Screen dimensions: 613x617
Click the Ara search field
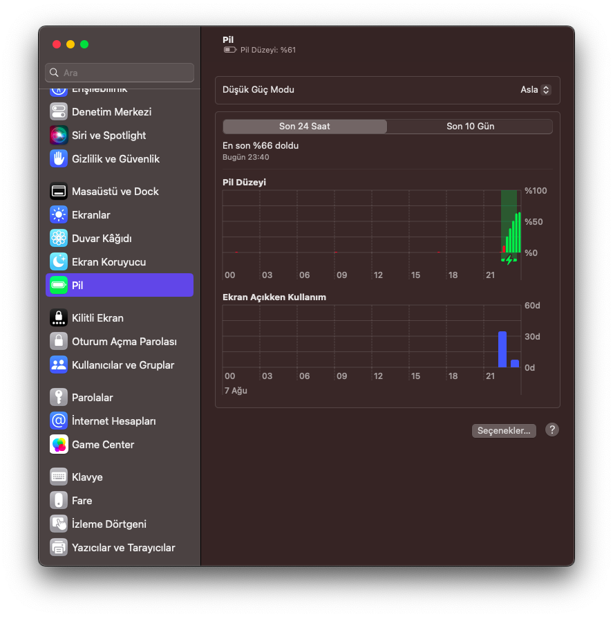[x=120, y=73]
